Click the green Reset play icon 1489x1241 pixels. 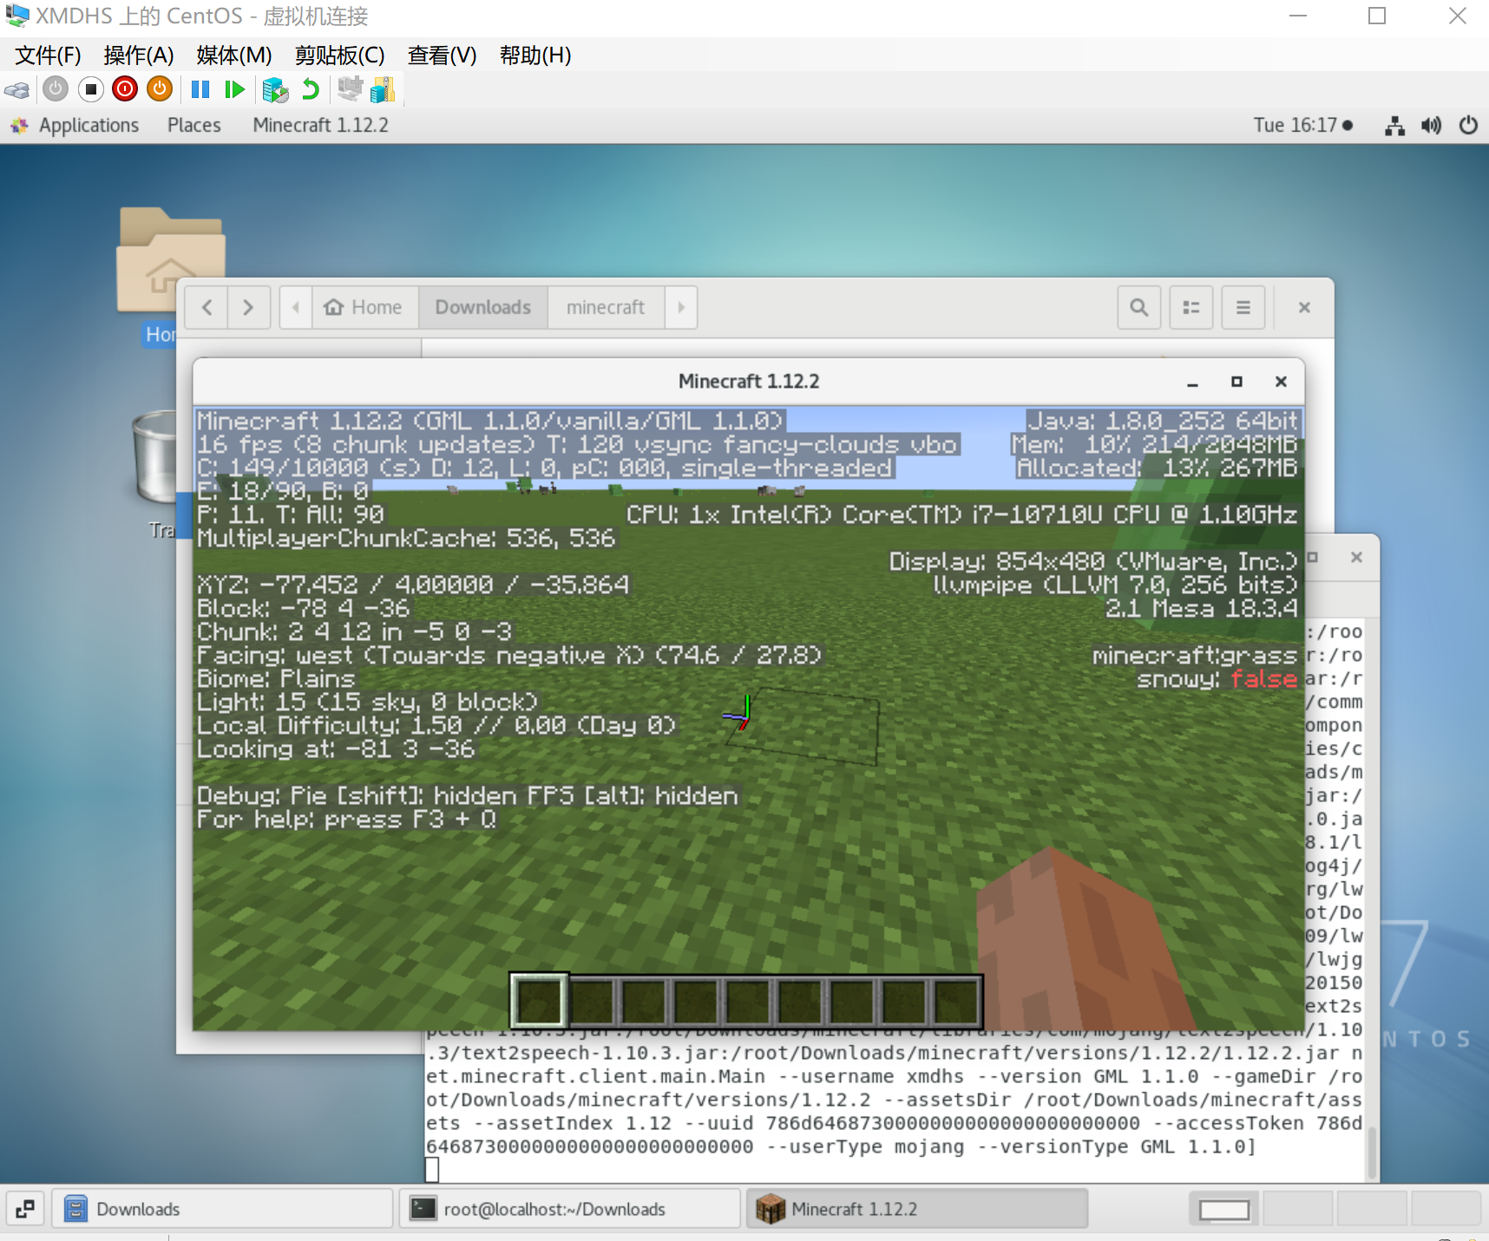[234, 89]
